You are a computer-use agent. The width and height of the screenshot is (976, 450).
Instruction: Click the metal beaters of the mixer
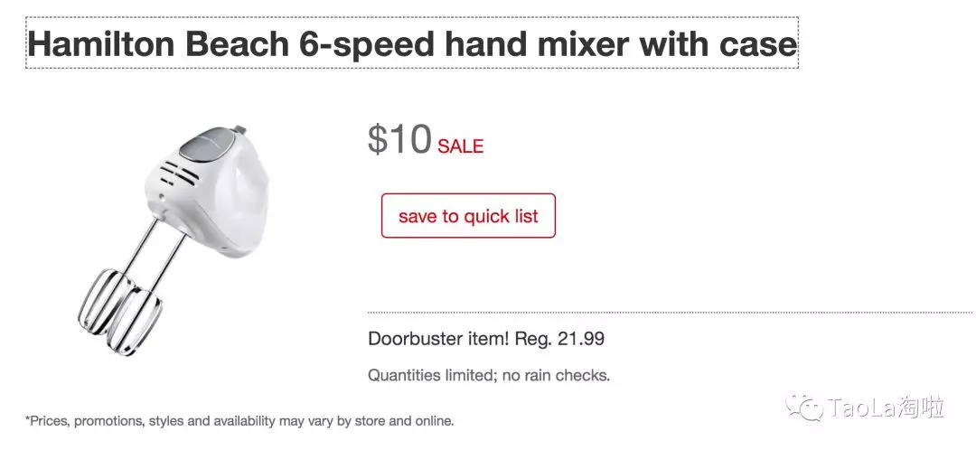click(121, 313)
